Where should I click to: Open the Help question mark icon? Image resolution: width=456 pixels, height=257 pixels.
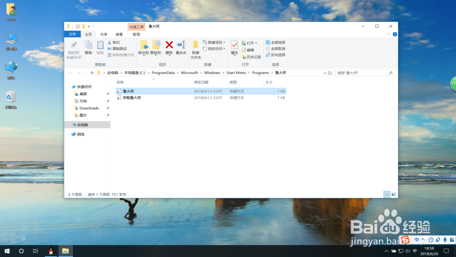[394, 34]
